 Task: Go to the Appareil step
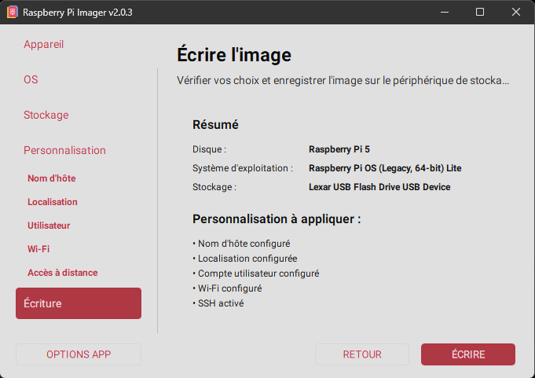(x=43, y=44)
